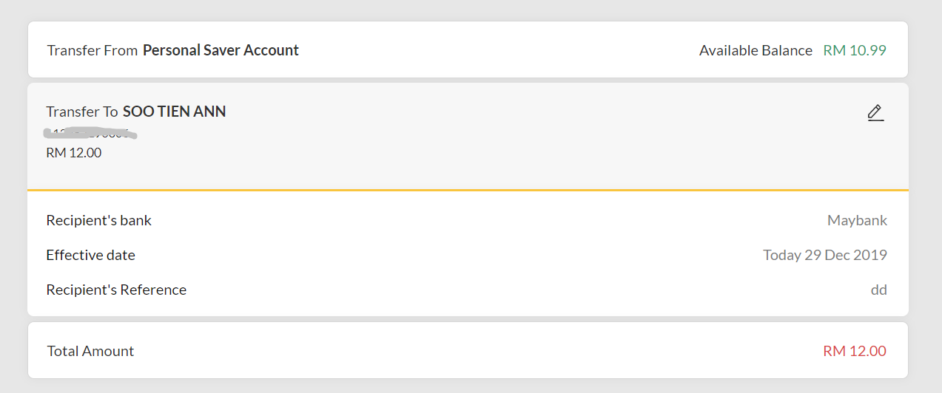Click the redacted recipient account number
942x393 pixels.
pos(90,134)
